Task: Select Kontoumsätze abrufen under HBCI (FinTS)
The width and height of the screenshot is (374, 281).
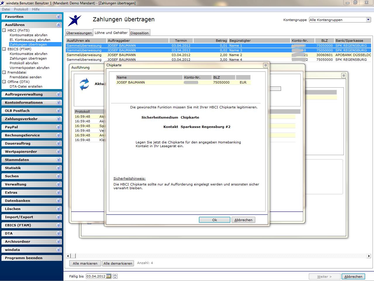Action: (x=28, y=35)
